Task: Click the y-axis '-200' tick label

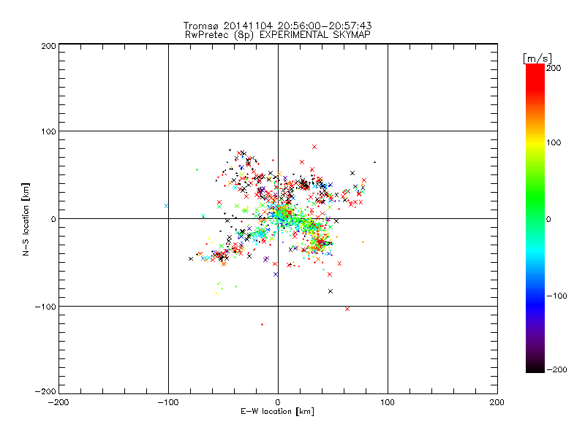Action: (45, 391)
